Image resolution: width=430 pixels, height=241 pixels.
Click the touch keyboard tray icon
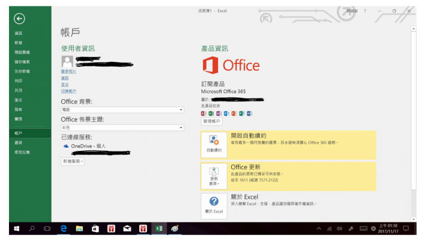[x=363, y=228]
